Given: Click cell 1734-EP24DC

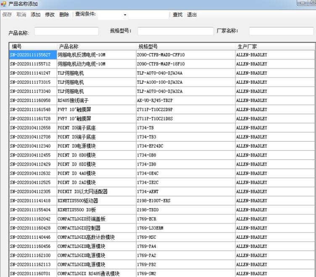Looking at the screenshot, I should pyautogui.click(x=186, y=146).
